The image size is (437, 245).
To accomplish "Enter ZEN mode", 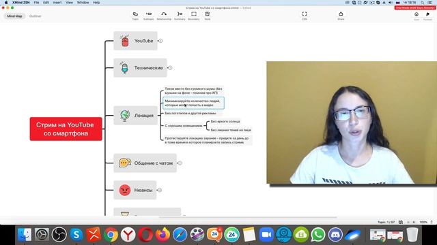I will click(305, 16).
